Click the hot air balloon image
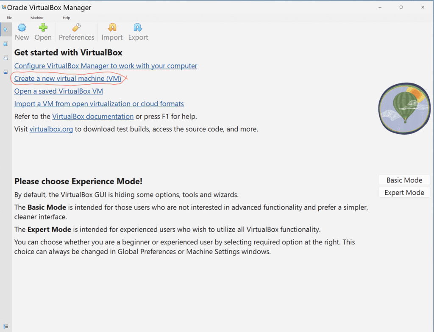The height and width of the screenshot is (332, 434). [405, 108]
